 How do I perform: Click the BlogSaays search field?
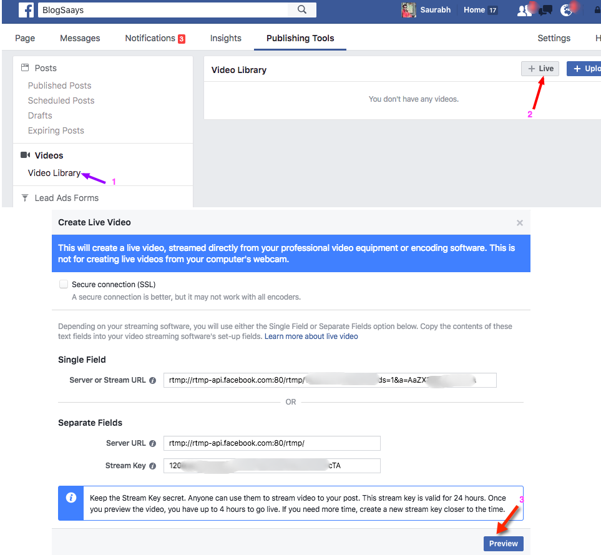click(163, 10)
